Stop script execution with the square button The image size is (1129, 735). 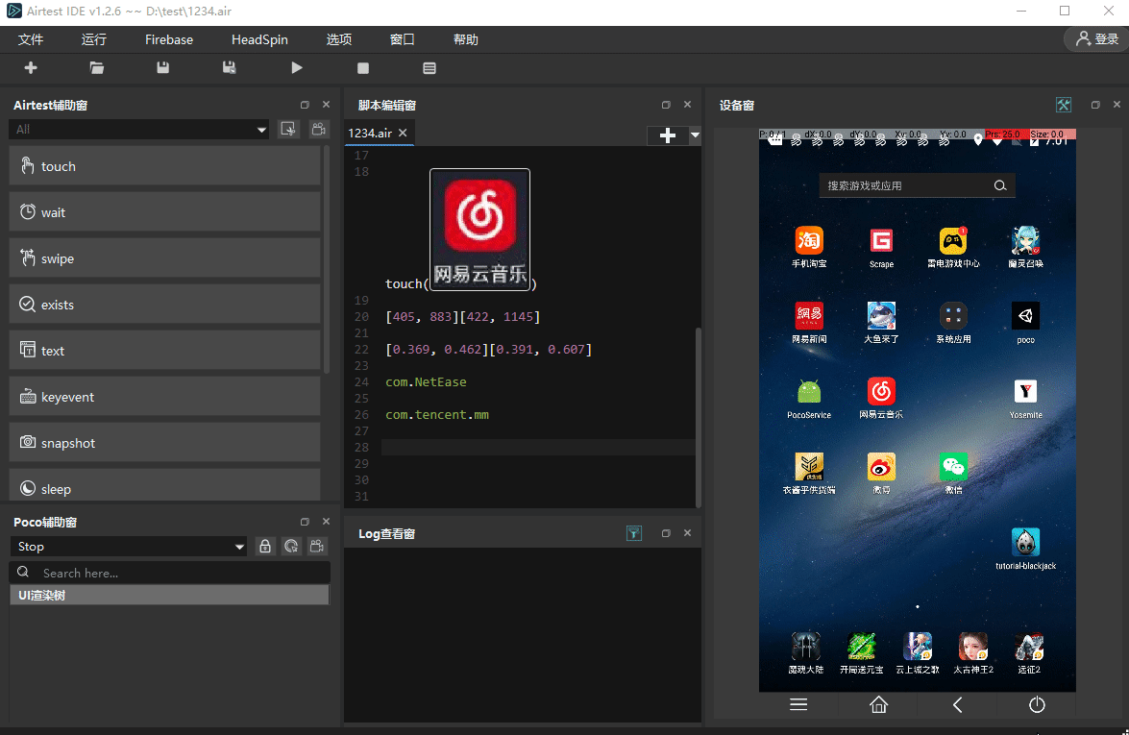(x=363, y=68)
